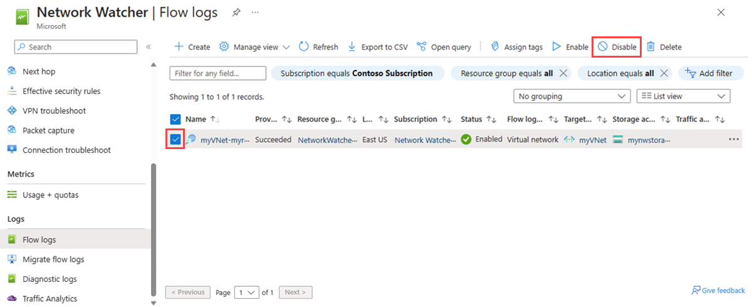Screen dimensions: 752x307
Task: Open the List view dropdown
Action: [683, 96]
